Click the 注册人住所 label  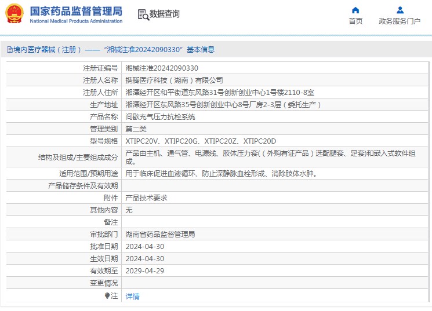(100, 92)
